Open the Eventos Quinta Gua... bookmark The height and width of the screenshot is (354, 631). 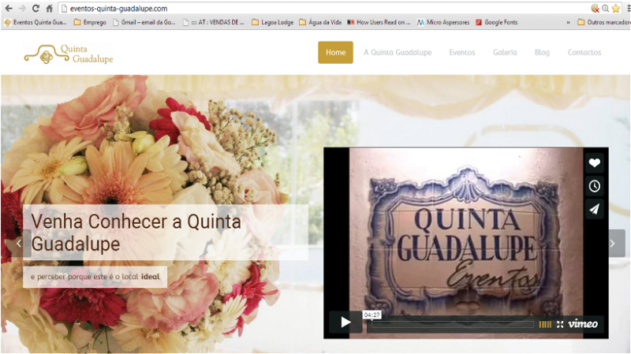(x=35, y=23)
